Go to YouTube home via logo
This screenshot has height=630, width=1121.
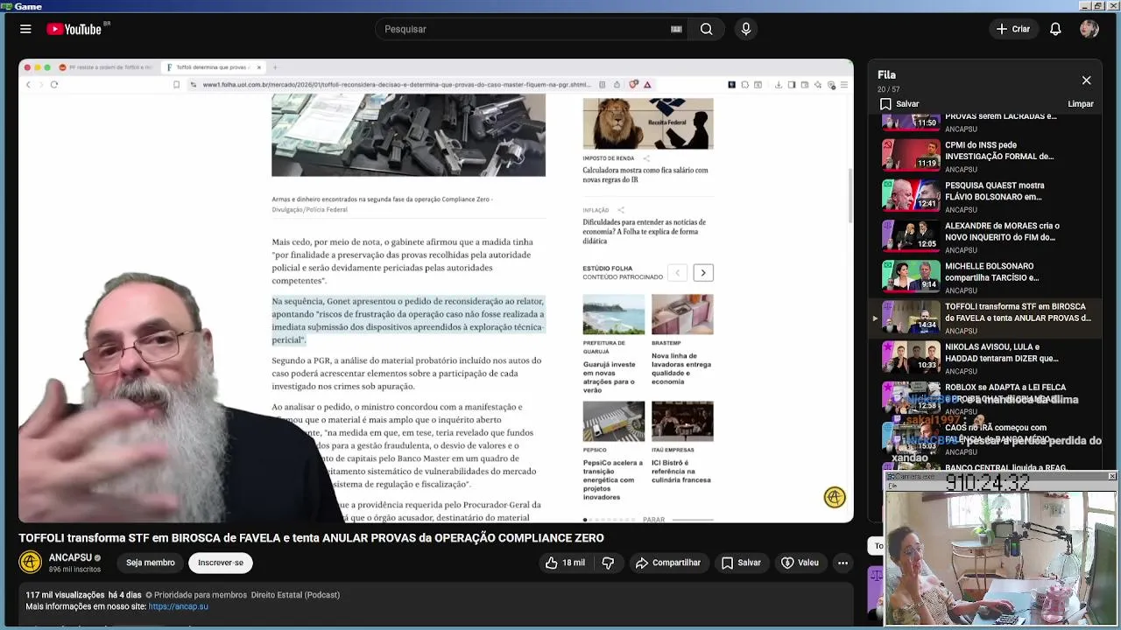click(74, 29)
